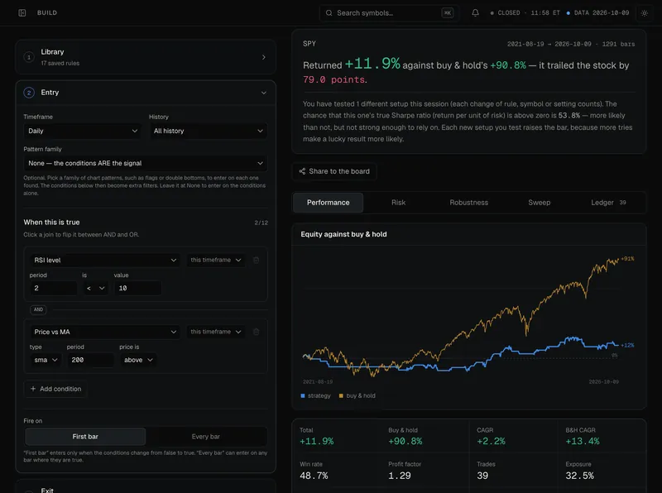Open the Timeframe Daily dropdown
The width and height of the screenshot is (662, 493).
click(x=82, y=131)
